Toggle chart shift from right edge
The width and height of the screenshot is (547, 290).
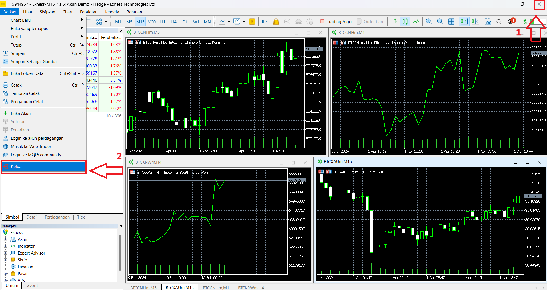pyautogui.click(x=475, y=21)
